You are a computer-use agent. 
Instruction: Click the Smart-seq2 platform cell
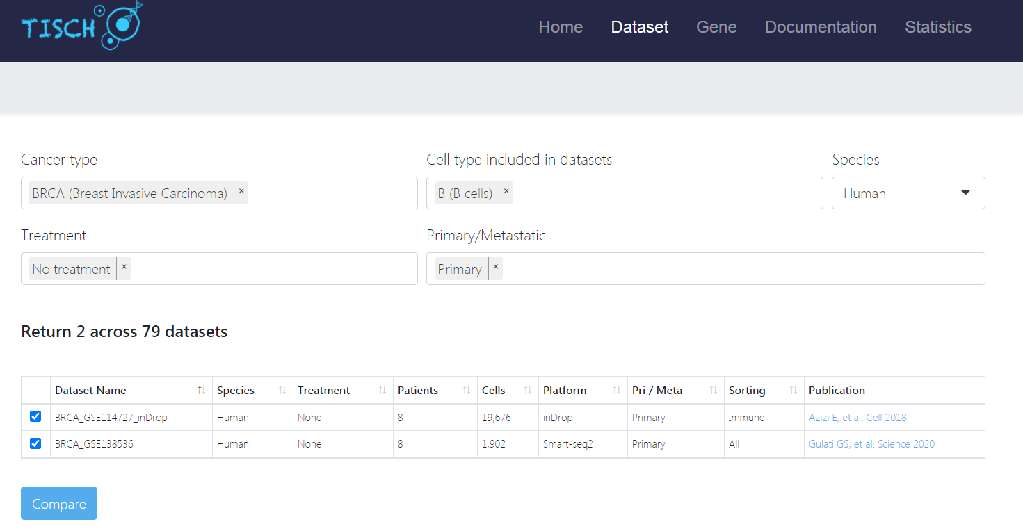568,444
